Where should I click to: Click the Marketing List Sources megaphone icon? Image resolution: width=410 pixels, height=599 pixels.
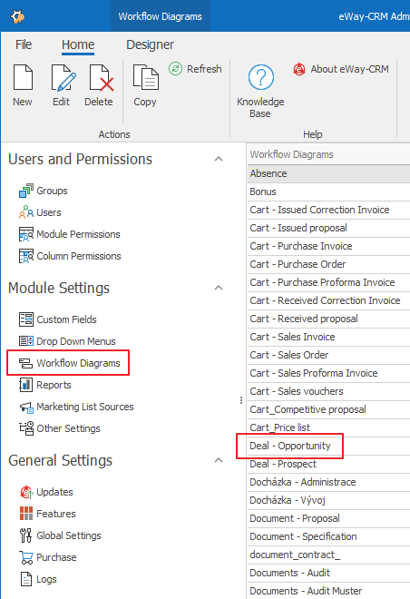26,408
